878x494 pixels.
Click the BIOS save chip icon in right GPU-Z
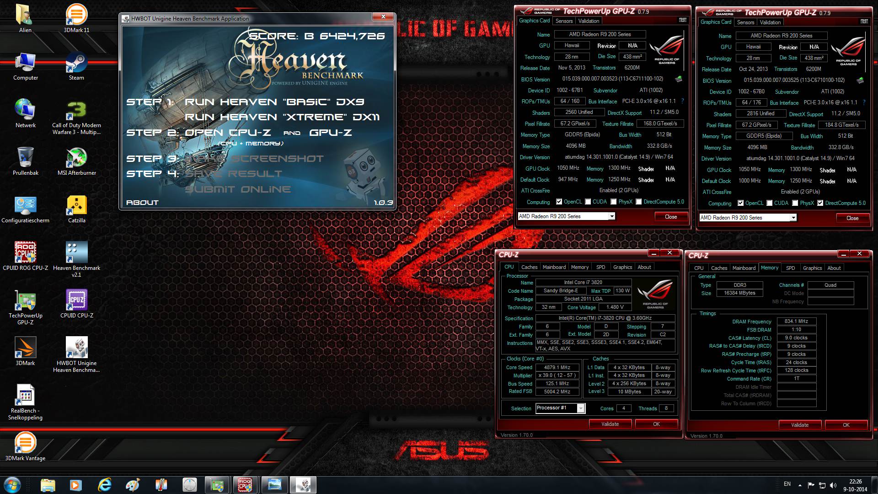tap(861, 81)
